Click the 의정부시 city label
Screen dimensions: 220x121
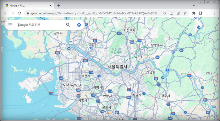coord(129,30)
